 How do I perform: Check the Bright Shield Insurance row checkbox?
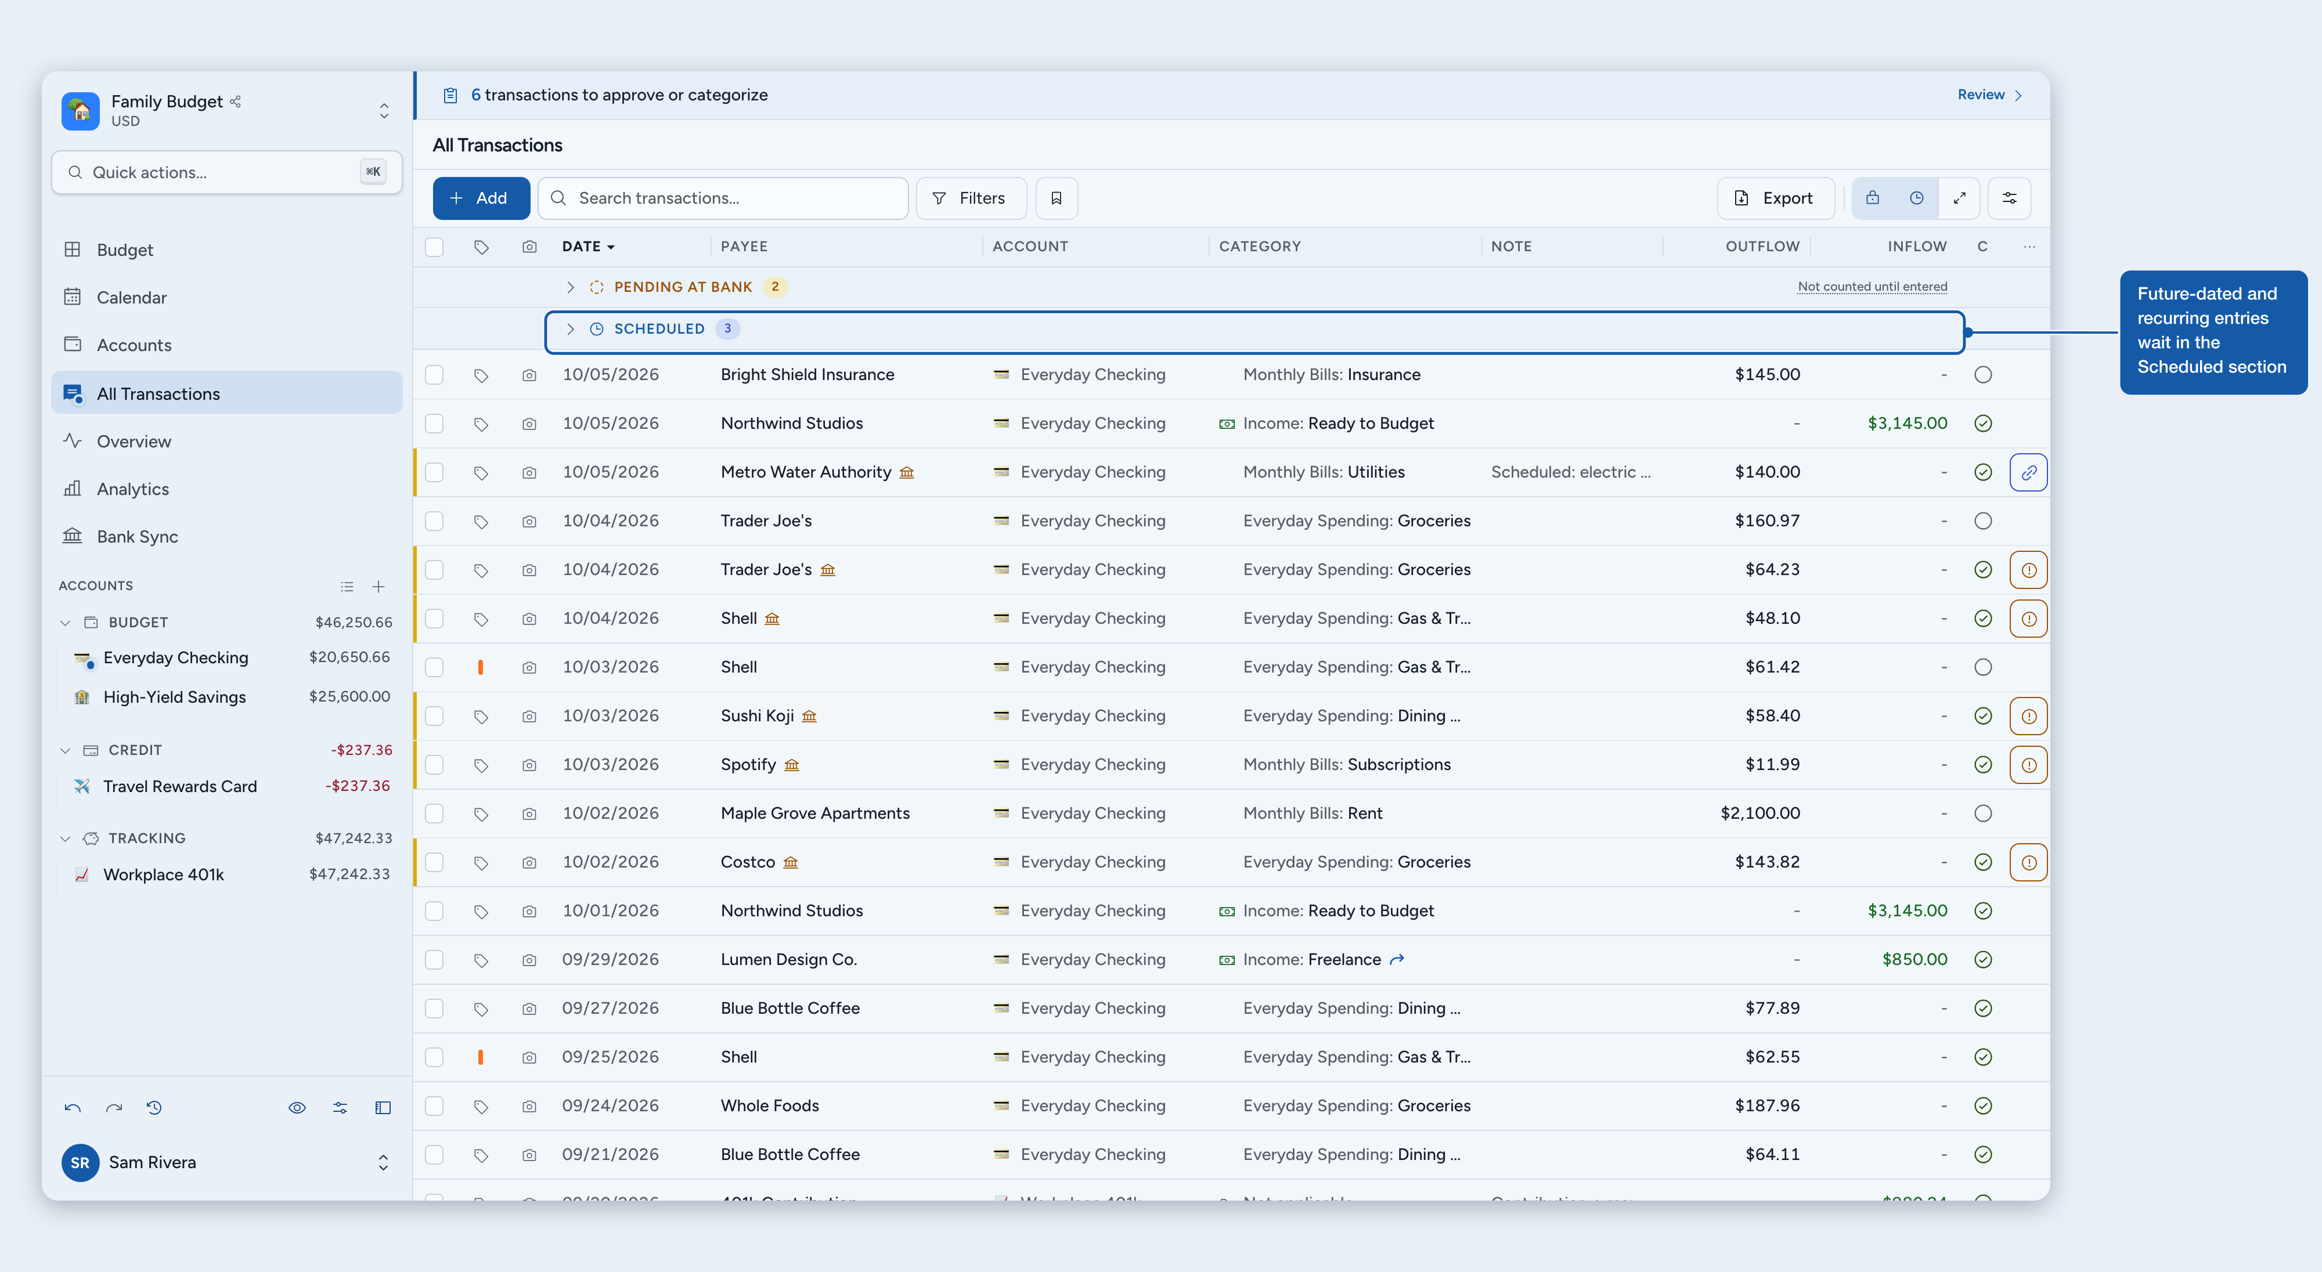pyautogui.click(x=434, y=375)
